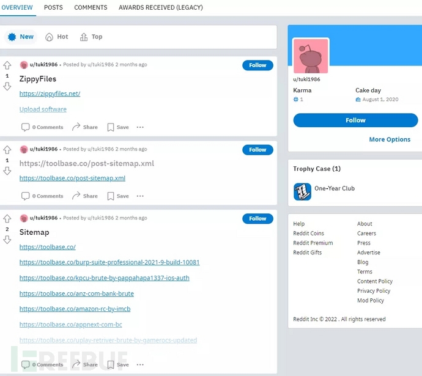Downvote the Sitemap post
422x376 pixels.
(7, 240)
